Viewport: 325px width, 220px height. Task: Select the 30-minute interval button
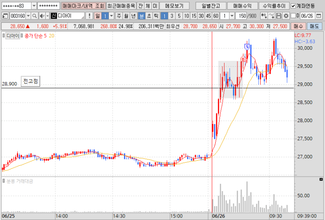(201, 16)
